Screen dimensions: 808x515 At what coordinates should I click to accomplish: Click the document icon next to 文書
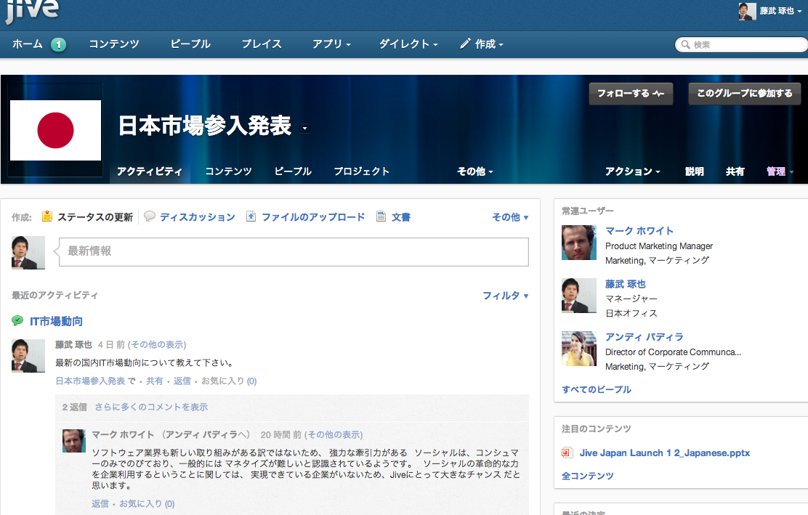[x=381, y=216]
